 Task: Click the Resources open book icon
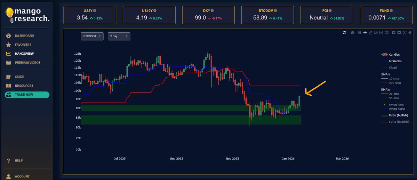[x=8, y=86]
